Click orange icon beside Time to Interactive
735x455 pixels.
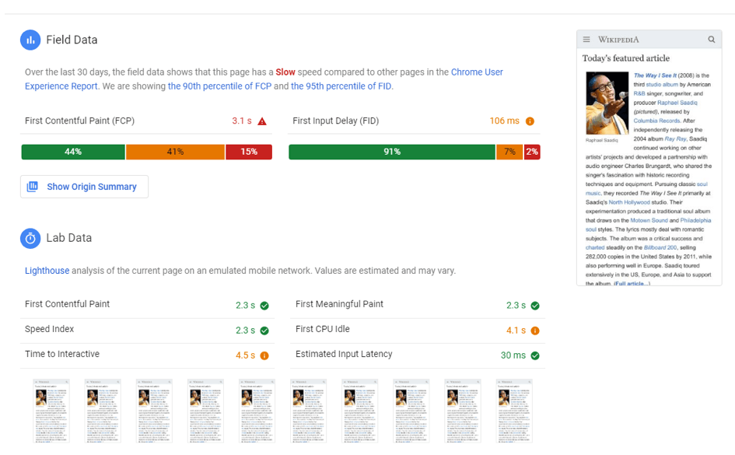pos(264,356)
